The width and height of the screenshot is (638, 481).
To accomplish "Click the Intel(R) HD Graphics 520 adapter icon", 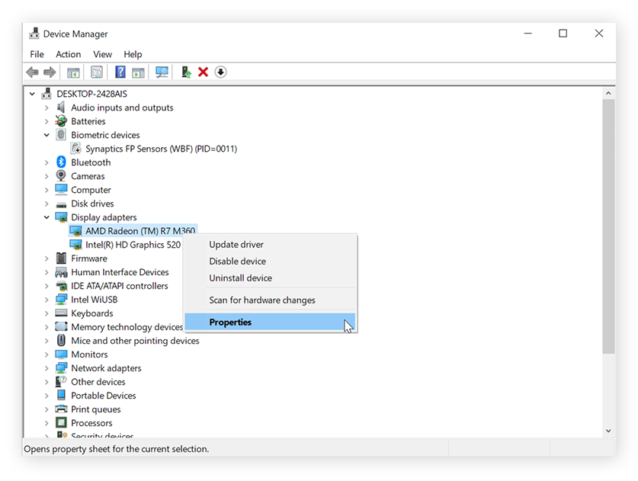I will [75, 244].
